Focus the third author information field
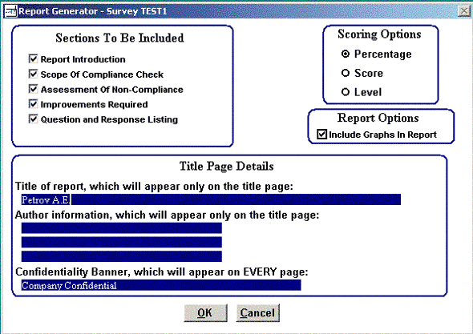Viewport: 473px width, 334px height. pos(122,256)
